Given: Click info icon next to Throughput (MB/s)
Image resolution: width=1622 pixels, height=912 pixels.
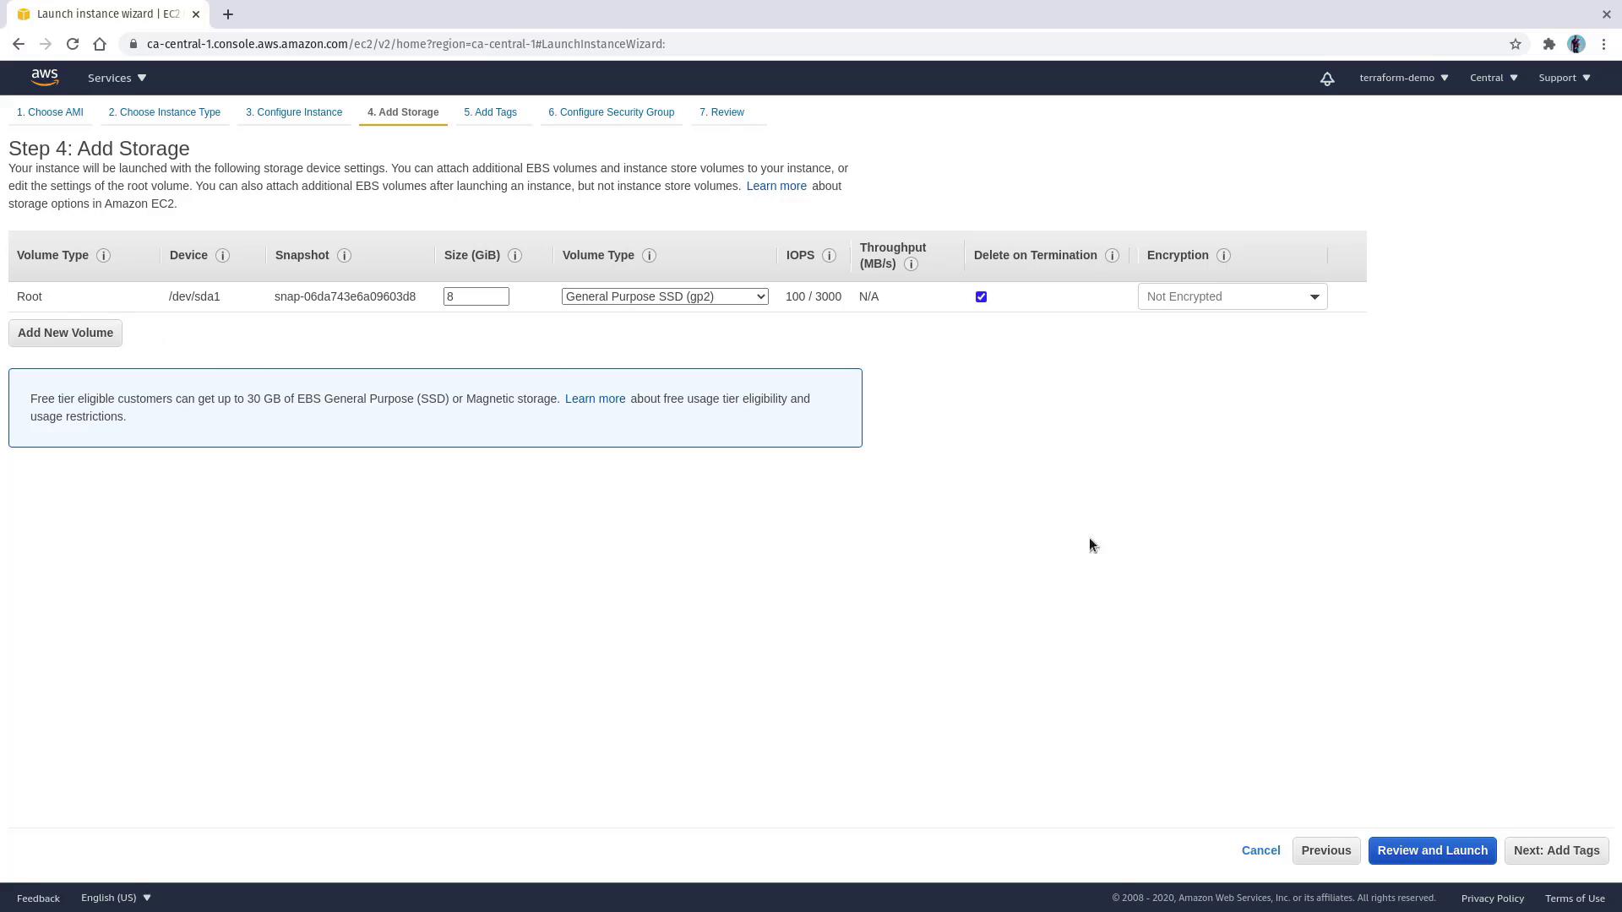Looking at the screenshot, I should click(x=911, y=264).
